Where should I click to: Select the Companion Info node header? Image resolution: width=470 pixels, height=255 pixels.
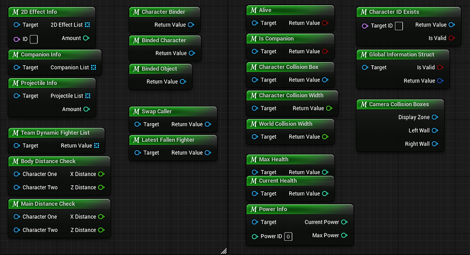click(55, 55)
